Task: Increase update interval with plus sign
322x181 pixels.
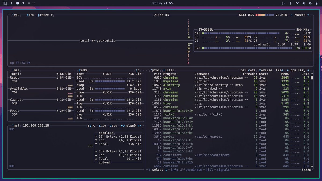Action: tap(308, 15)
